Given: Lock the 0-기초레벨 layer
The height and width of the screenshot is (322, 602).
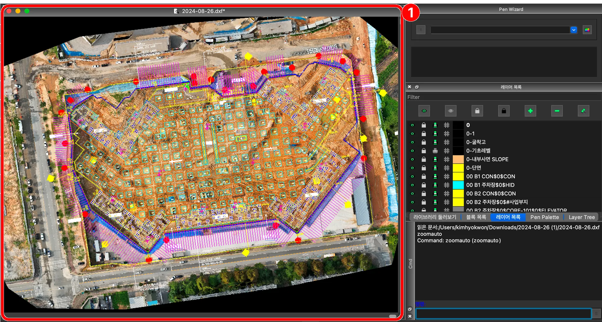Looking at the screenshot, I should (424, 151).
